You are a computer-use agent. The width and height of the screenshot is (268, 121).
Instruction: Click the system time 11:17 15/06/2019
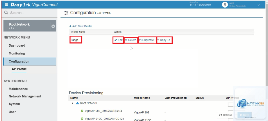200,5
